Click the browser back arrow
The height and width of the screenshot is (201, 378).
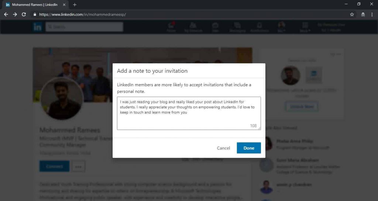click(6, 14)
